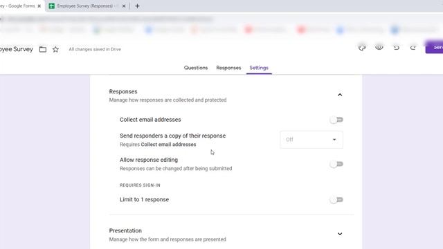
Task: Enable Collect email addresses toggle
Action: tap(336, 120)
